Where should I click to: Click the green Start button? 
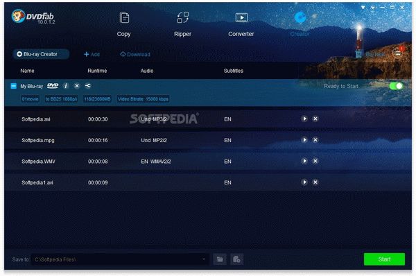coord(384,259)
